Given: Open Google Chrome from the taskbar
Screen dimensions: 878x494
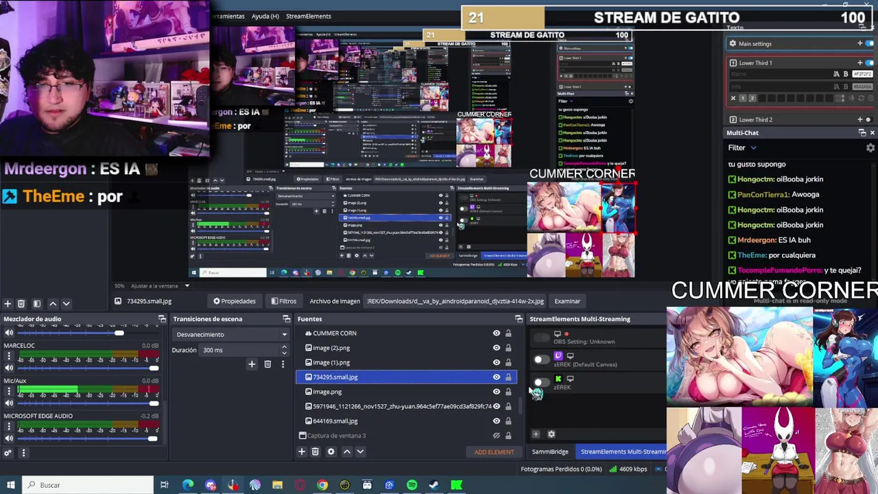Looking at the screenshot, I should pos(322,485).
